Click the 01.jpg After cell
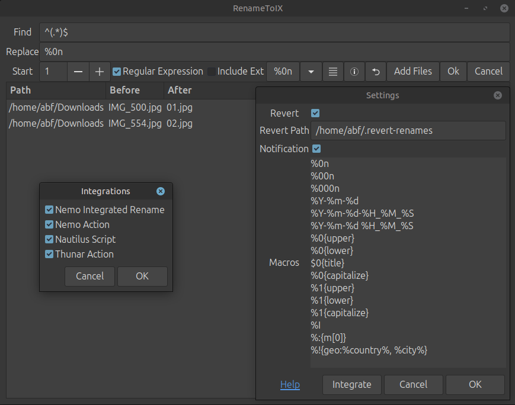Viewport: 515px width, 405px height. tap(180, 108)
